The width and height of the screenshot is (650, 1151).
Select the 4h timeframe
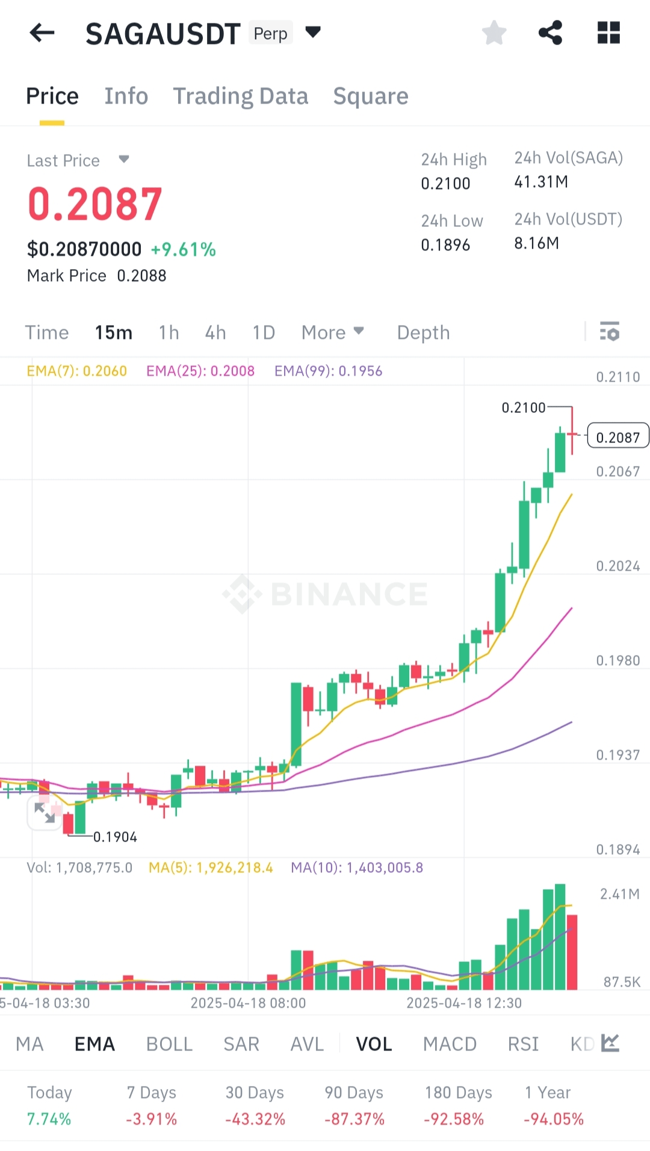215,332
